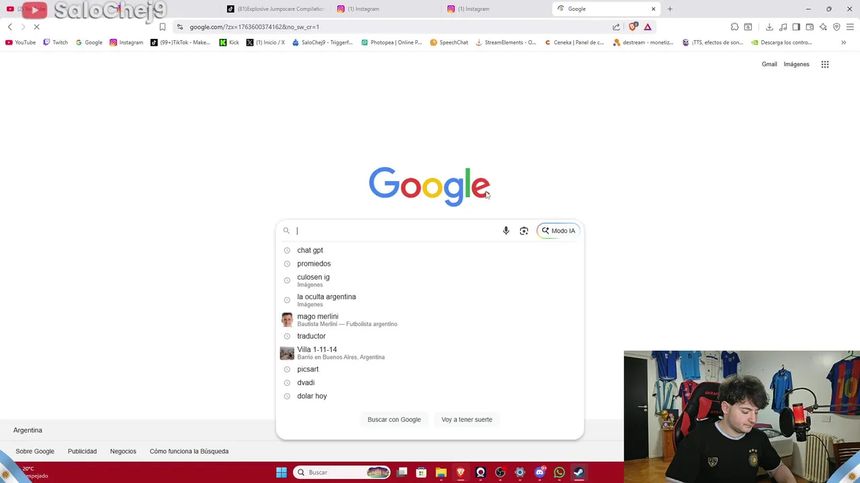The height and width of the screenshot is (483, 860).
Task: Open the SpeechChat bookmark
Action: [x=449, y=42]
